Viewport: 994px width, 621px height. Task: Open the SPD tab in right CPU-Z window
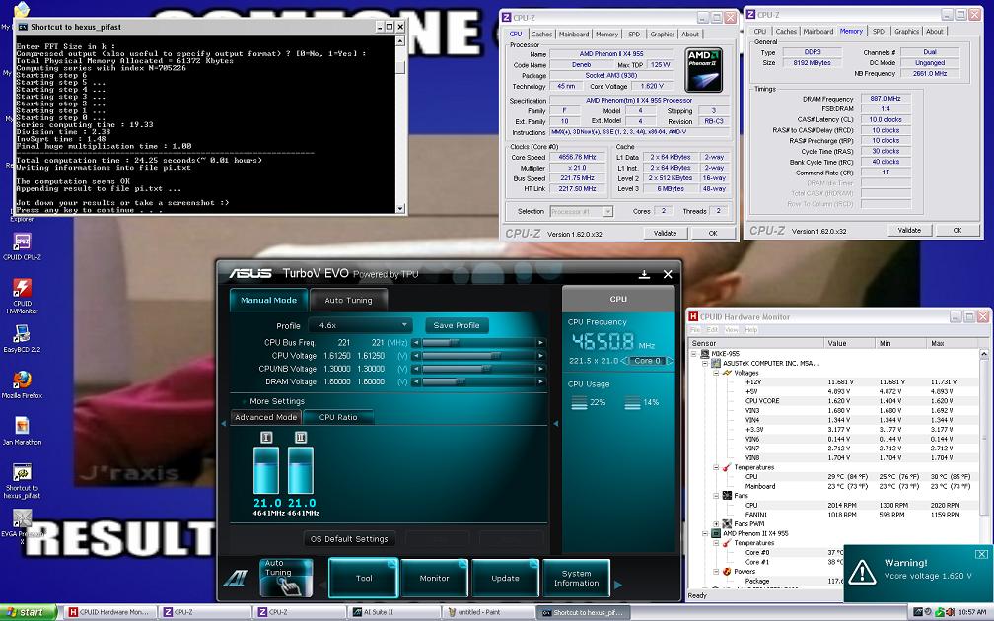(x=878, y=32)
